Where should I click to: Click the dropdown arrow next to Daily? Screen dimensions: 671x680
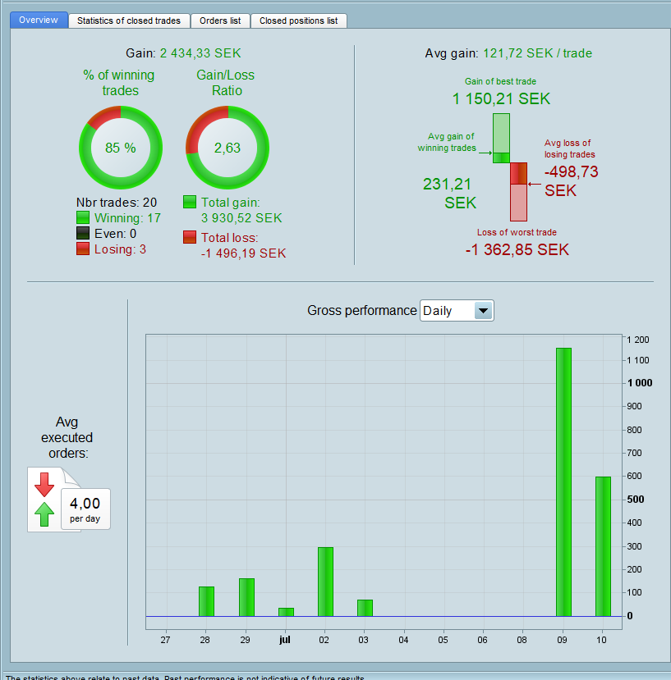483,311
